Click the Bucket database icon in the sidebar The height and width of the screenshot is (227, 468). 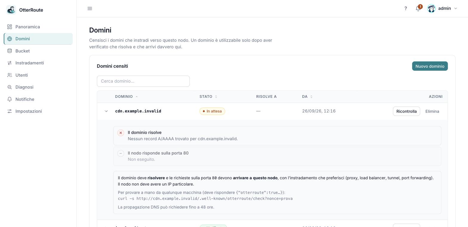pos(10,51)
